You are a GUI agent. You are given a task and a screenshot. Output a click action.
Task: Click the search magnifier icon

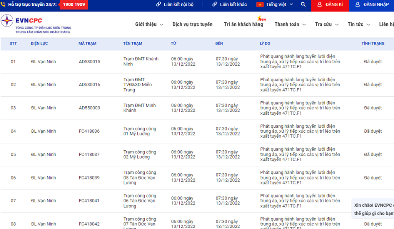pyautogui.click(x=303, y=5)
